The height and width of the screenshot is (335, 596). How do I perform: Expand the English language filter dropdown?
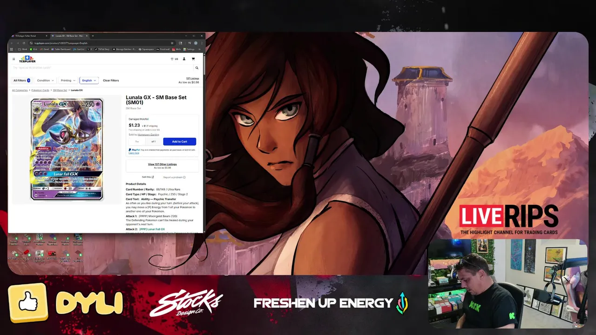click(x=89, y=80)
